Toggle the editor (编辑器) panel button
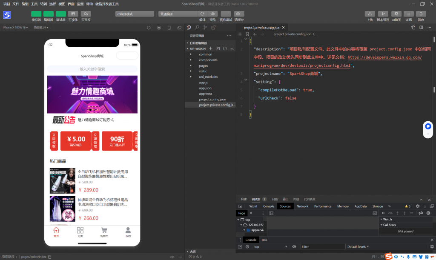Image resolution: width=436 pixels, height=260 pixels. click(x=49, y=14)
